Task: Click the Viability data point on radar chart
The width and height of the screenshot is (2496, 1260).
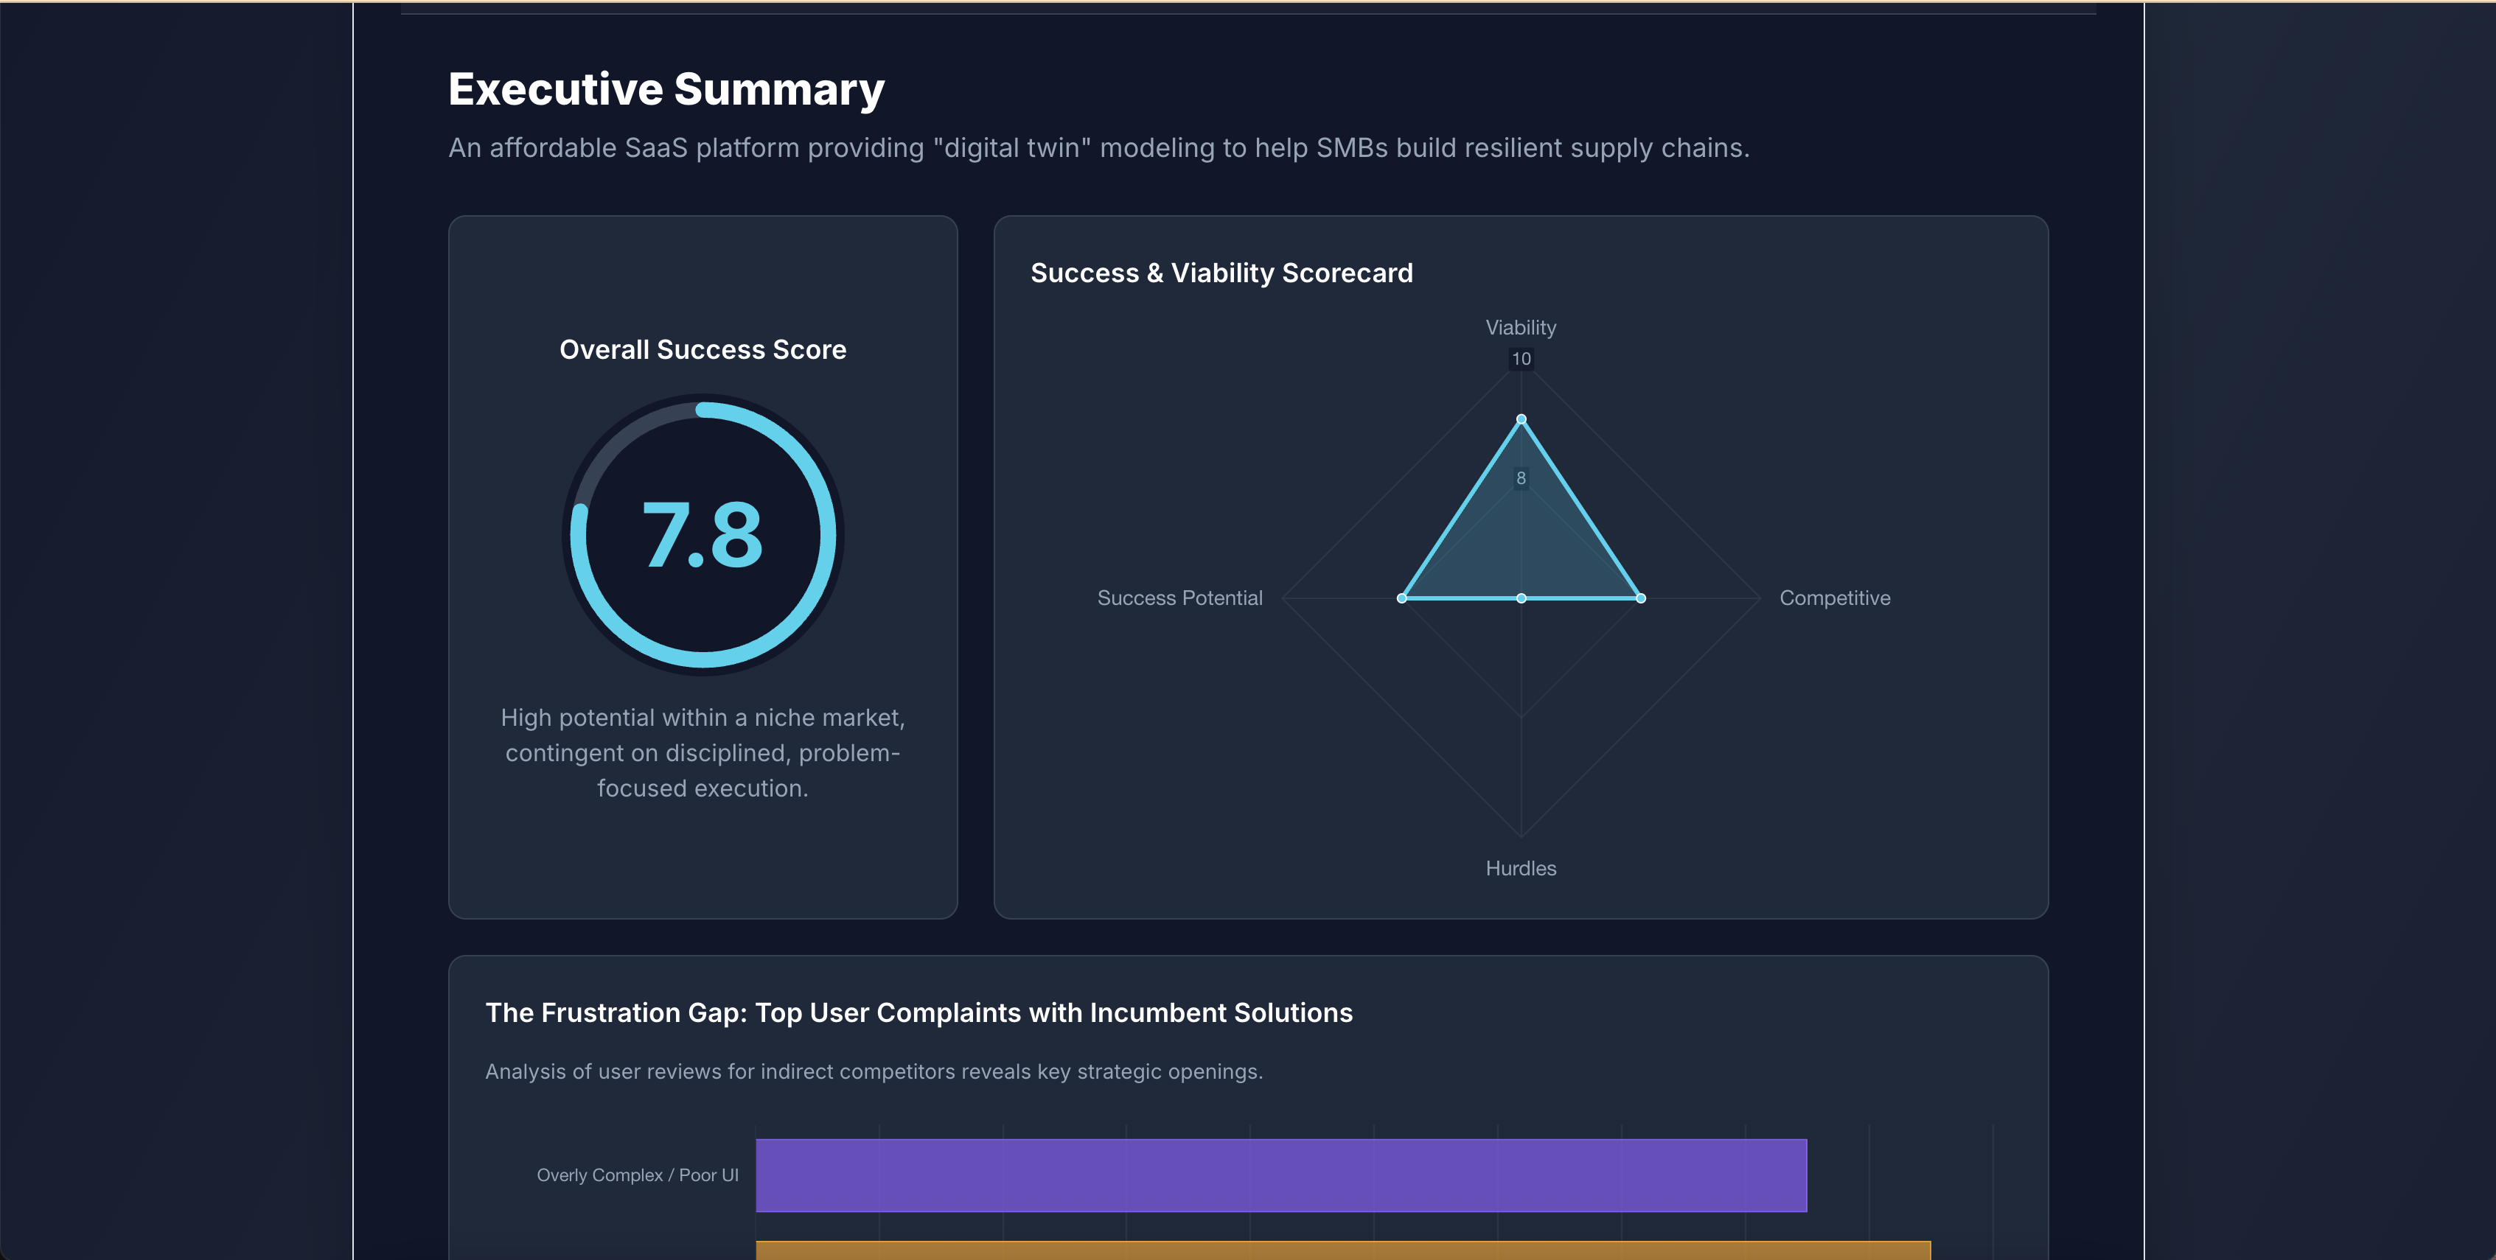Action: (x=1521, y=419)
